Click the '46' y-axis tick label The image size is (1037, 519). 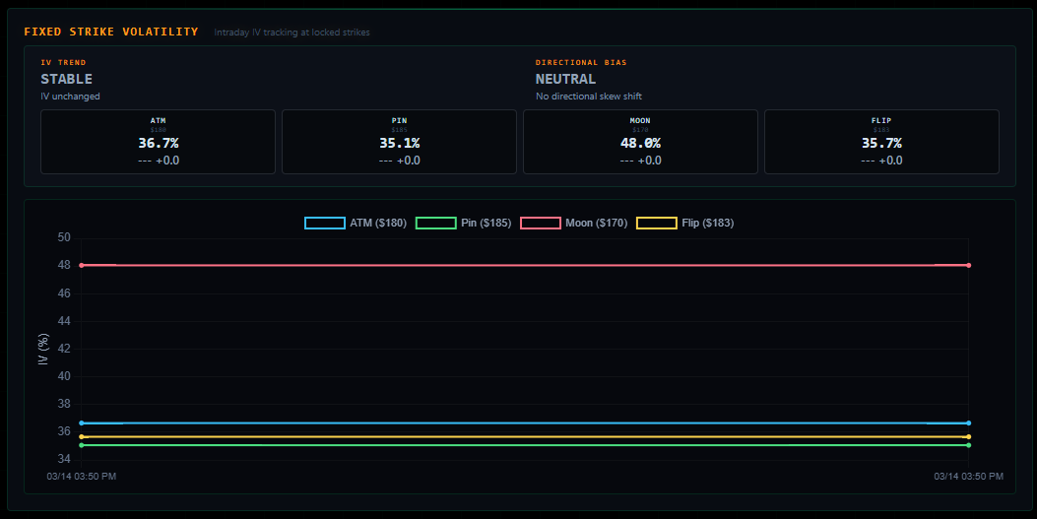[x=64, y=293]
